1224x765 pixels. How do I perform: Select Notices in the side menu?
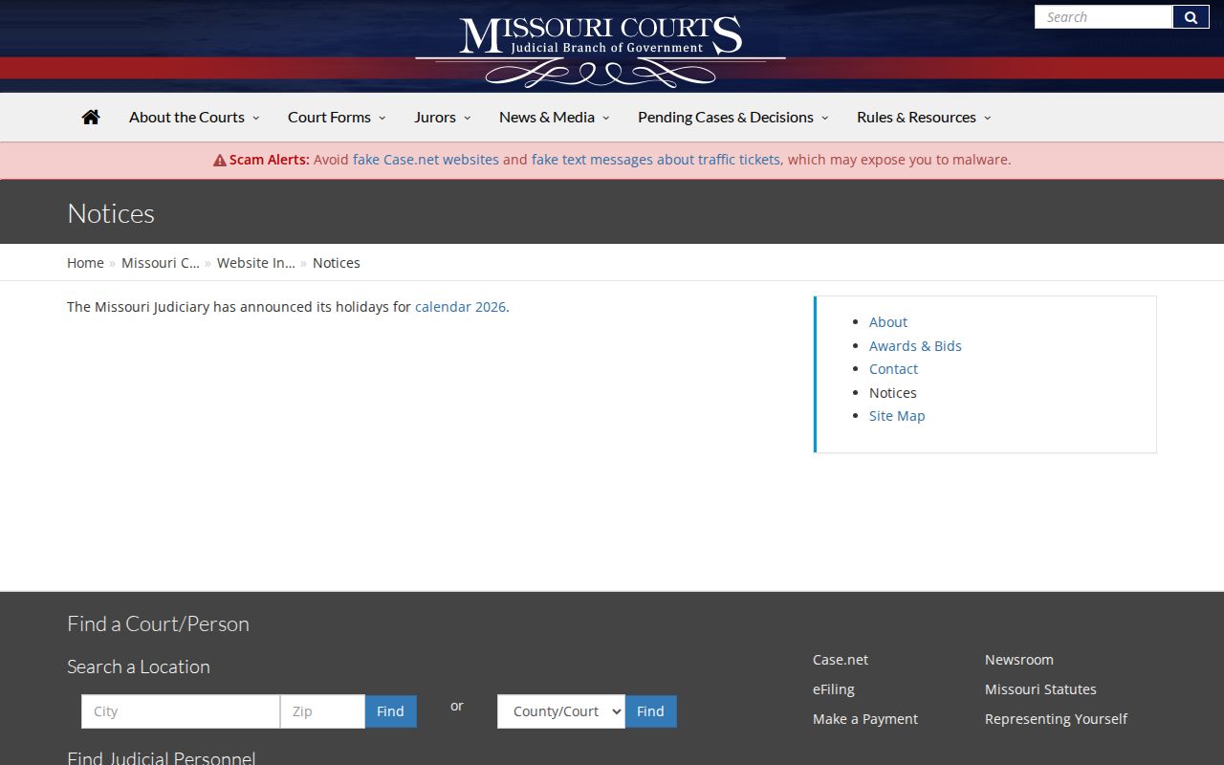[893, 393]
